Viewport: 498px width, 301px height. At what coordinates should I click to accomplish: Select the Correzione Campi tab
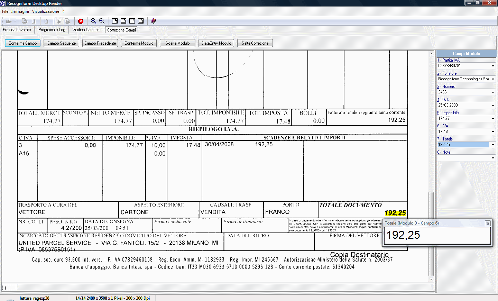click(x=121, y=30)
